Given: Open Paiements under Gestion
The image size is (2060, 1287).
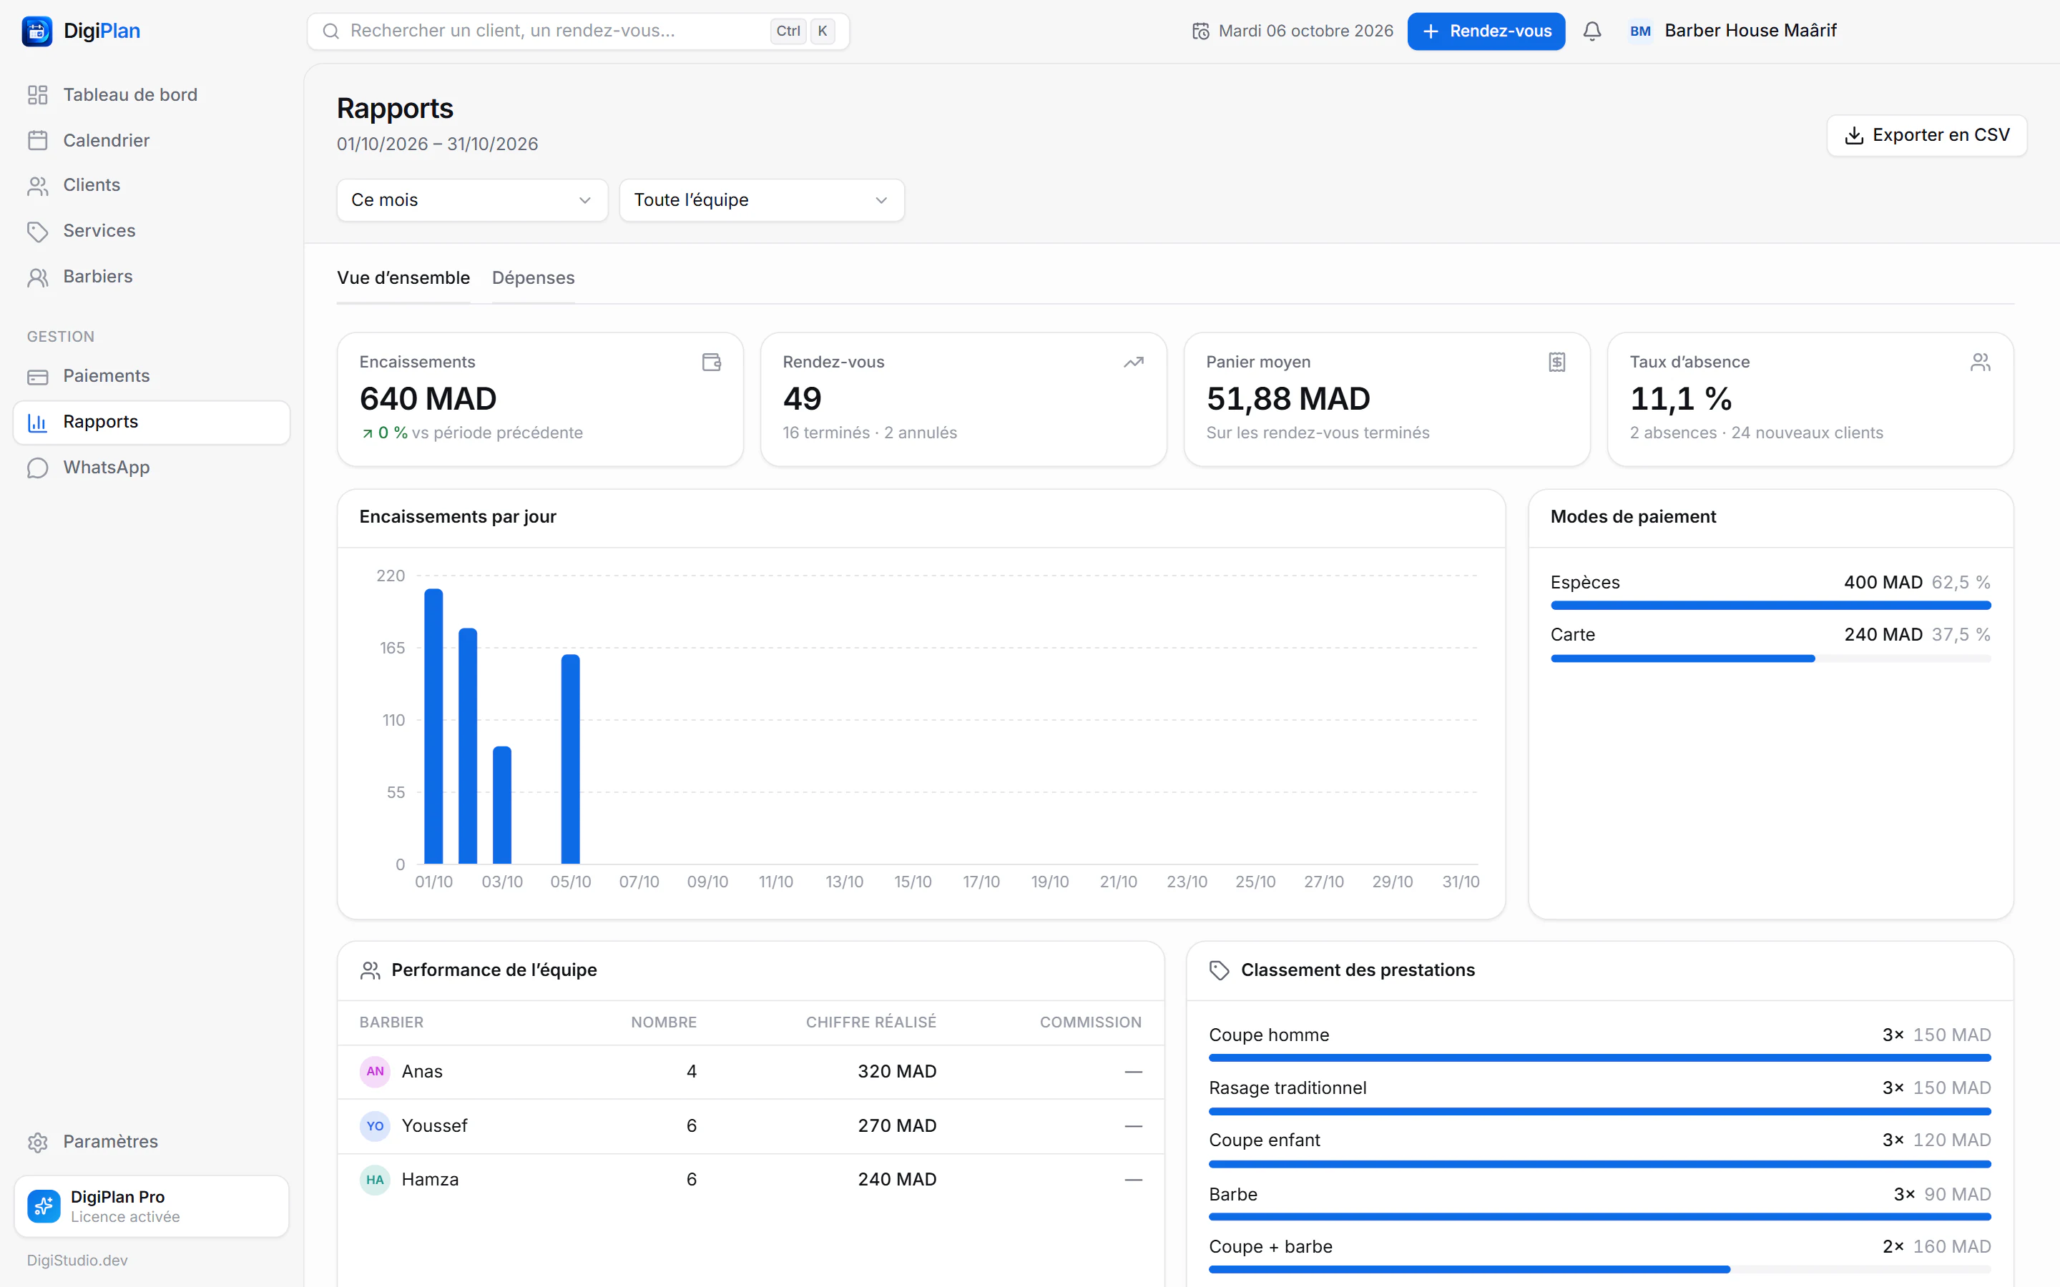Looking at the screenshot, I should [x=152, y=376].
